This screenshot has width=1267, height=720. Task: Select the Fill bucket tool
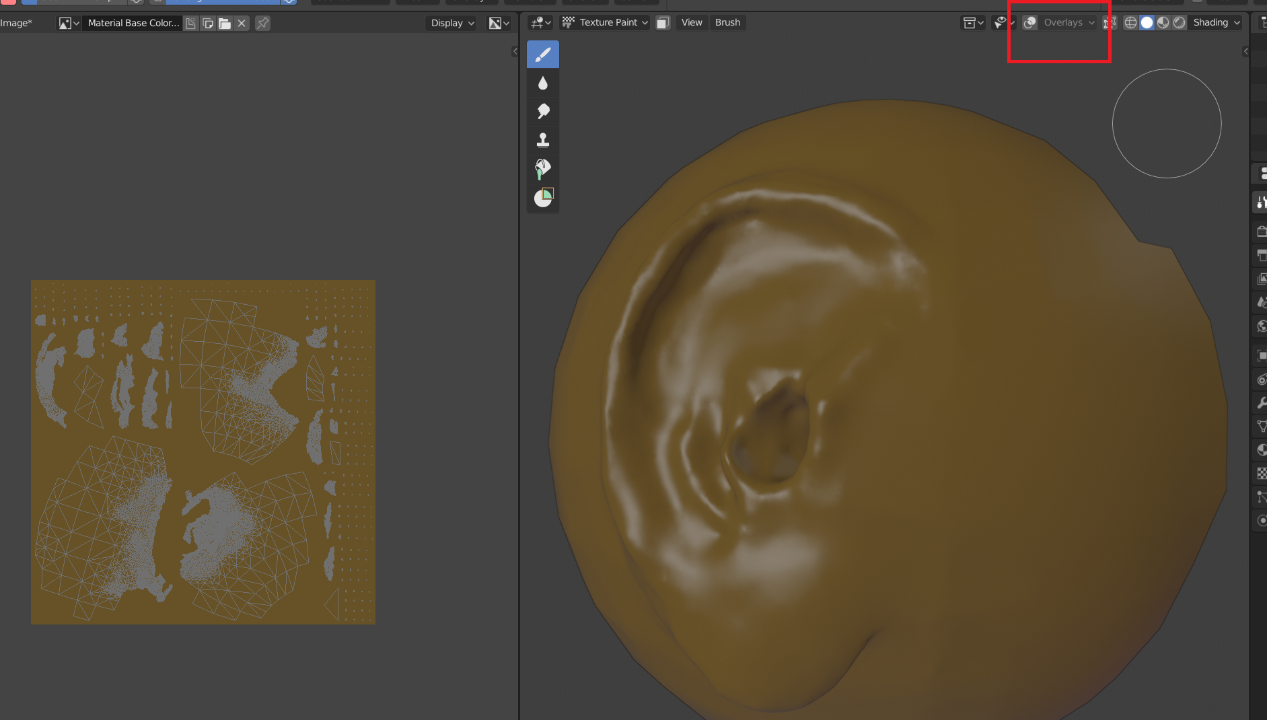543,168
